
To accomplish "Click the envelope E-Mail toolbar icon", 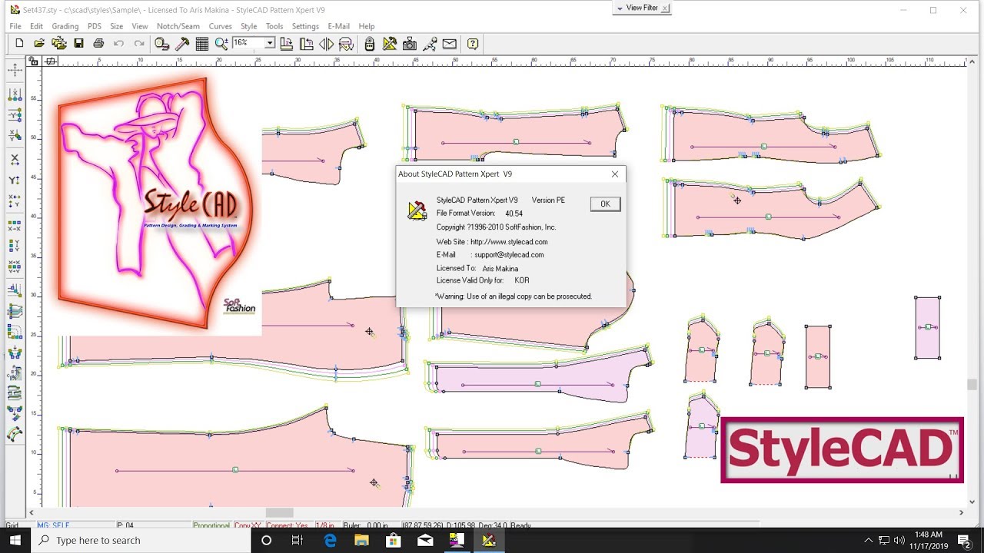I will point(450,44).
